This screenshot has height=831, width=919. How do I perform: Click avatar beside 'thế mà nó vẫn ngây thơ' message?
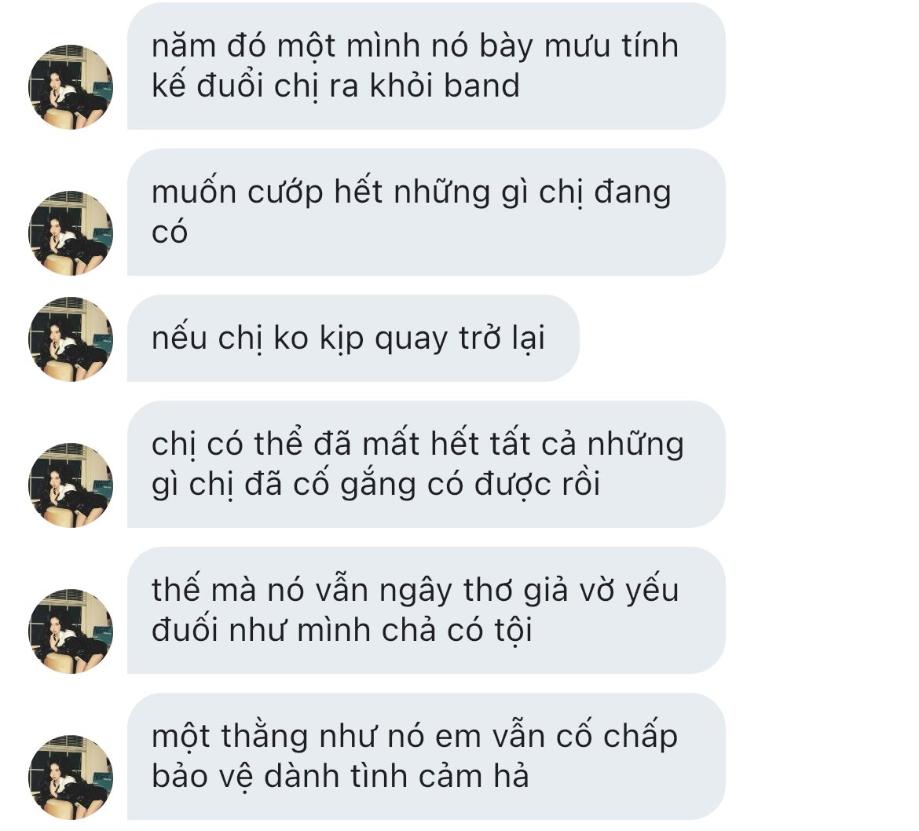point(71,631)
